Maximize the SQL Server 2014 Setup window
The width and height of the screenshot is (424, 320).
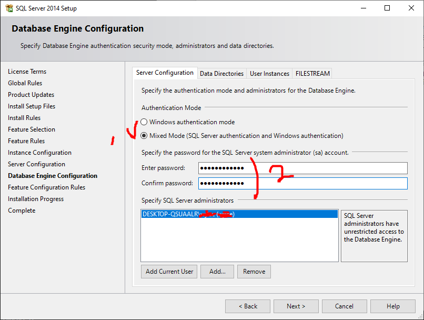point(387,8)
